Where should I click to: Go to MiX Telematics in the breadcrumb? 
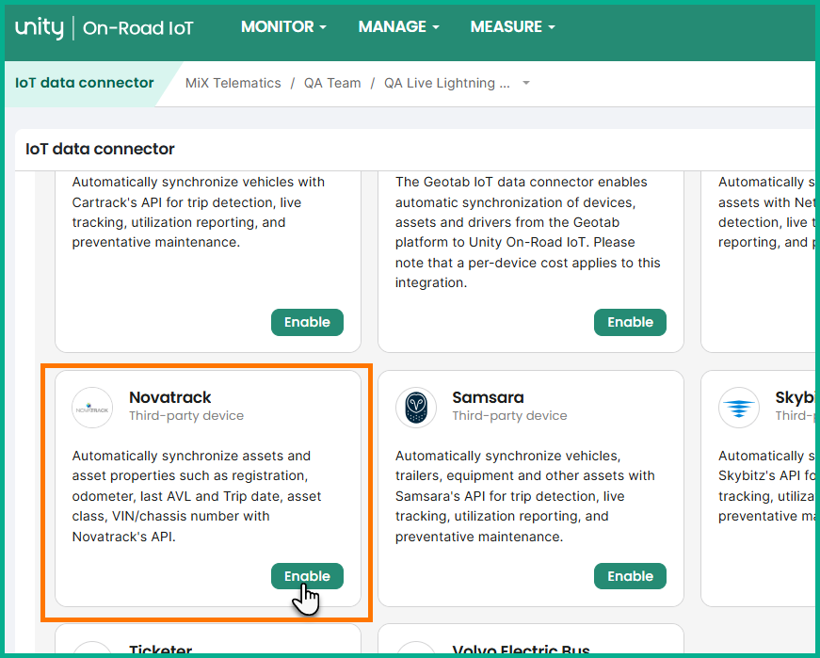point(233,83)
